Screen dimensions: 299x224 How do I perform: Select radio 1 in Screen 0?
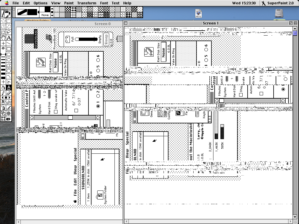98,106
